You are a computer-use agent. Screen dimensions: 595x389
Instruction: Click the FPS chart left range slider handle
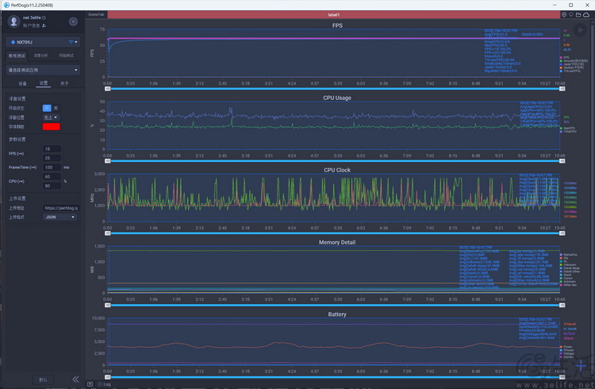tap(108, 88)
